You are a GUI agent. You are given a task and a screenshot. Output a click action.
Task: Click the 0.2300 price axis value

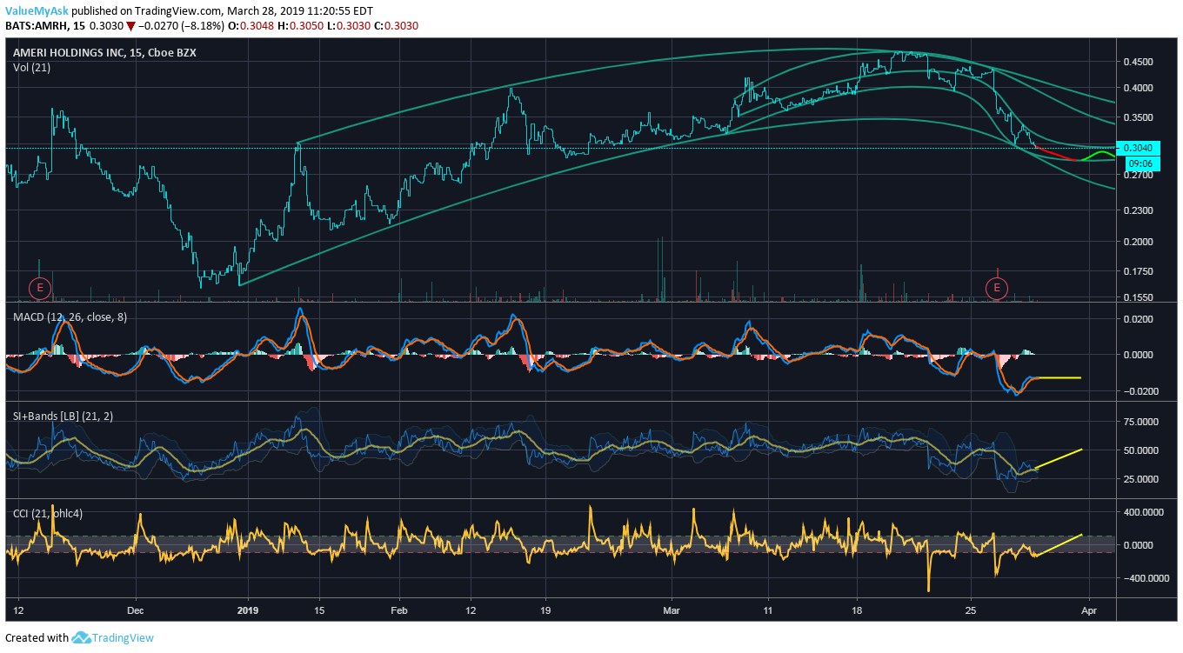(x=1138, y=210)
